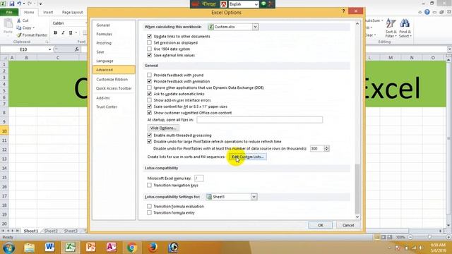Screen dimensions: 452x254
Task: Switch to the Sheet2 worksheet tab
Action: point(51,231)
